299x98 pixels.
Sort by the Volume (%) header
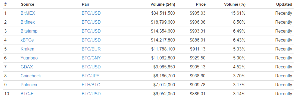pyautogui.click(x=235, y=4)
